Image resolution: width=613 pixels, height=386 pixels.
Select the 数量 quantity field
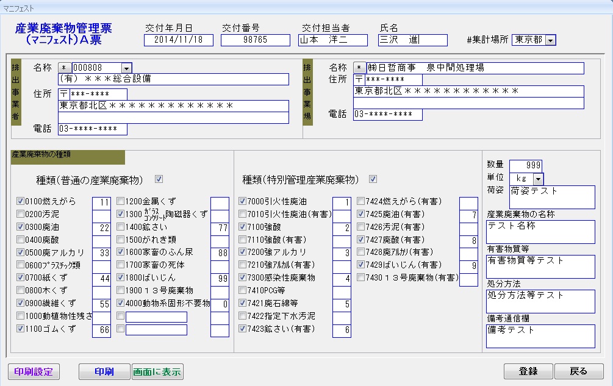pyautogui.click(x=525, y=166)
